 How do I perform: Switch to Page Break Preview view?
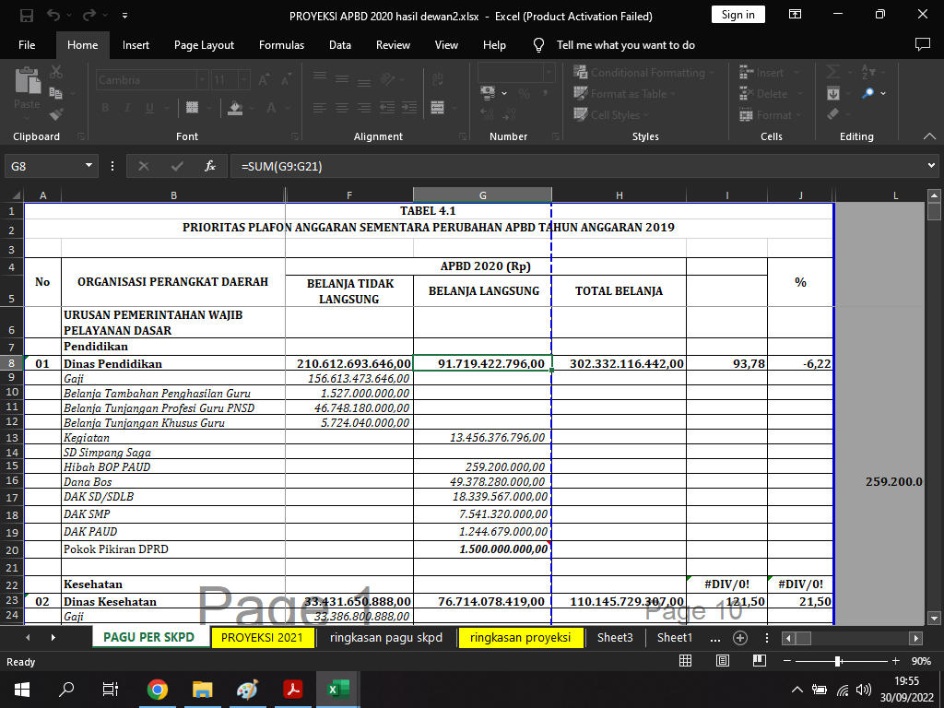(759, 661)
